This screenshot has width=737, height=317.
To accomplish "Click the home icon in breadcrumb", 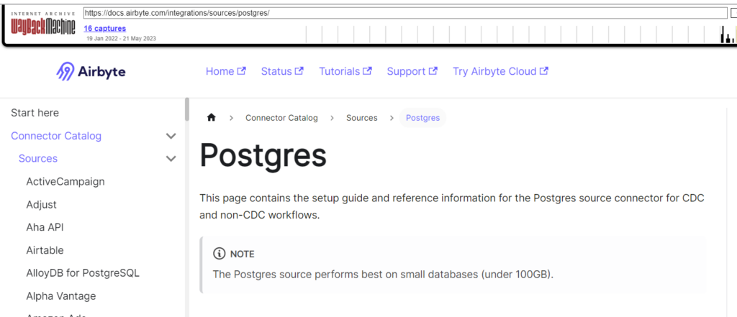I will 212,118.
